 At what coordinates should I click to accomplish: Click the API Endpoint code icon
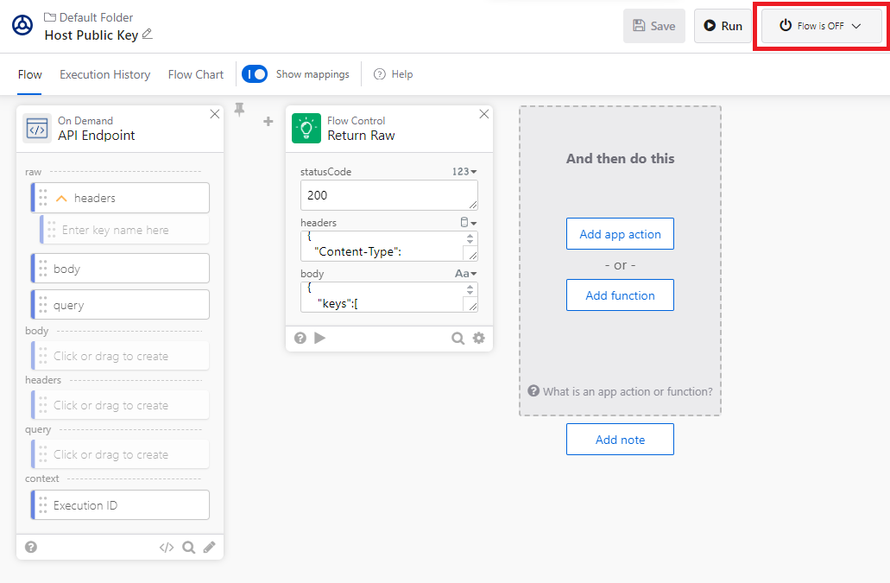click(37, 129)
